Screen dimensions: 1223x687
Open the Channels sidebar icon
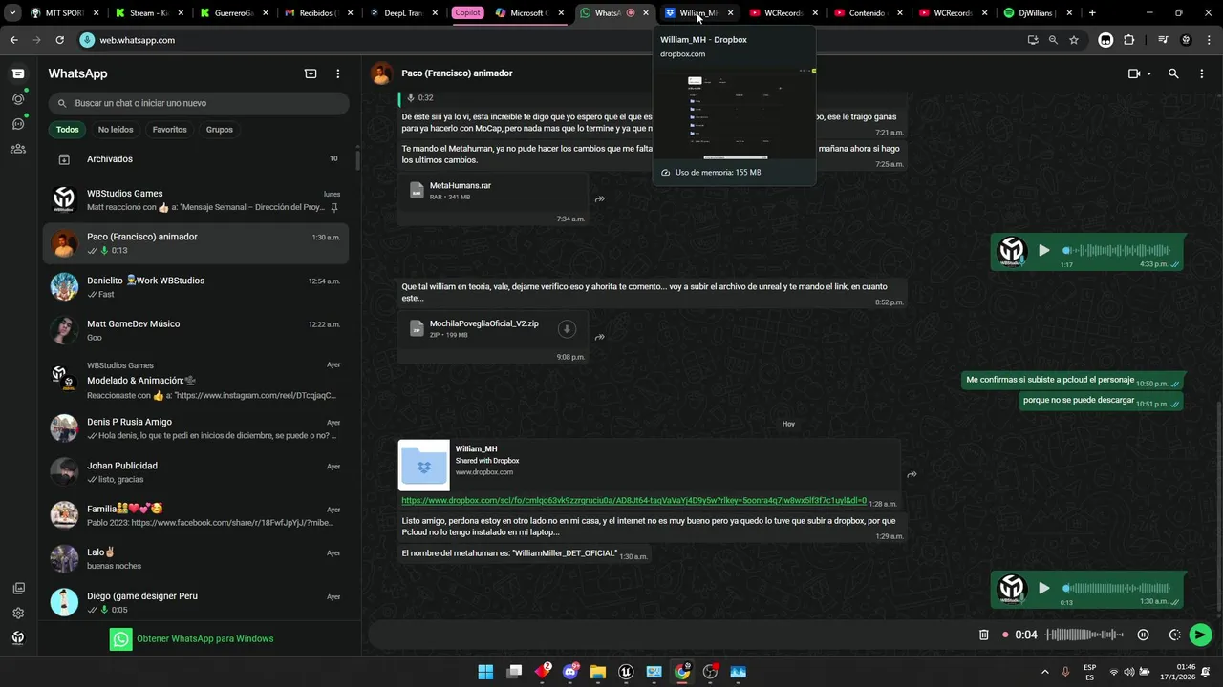(18, 123)
